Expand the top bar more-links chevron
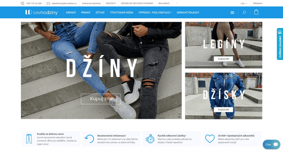283x154 pixels. tap(177, 3)
